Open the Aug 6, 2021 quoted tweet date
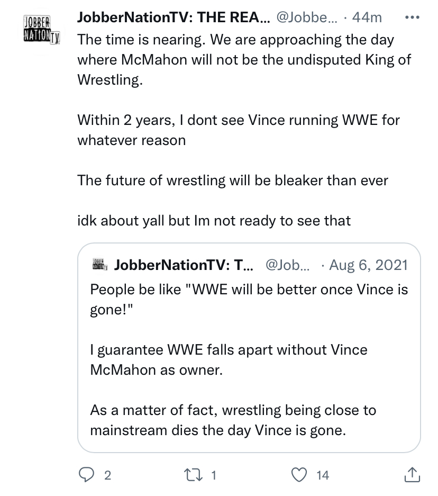The width and height of the screenshot is (438, 496). (x=369, y=264)
